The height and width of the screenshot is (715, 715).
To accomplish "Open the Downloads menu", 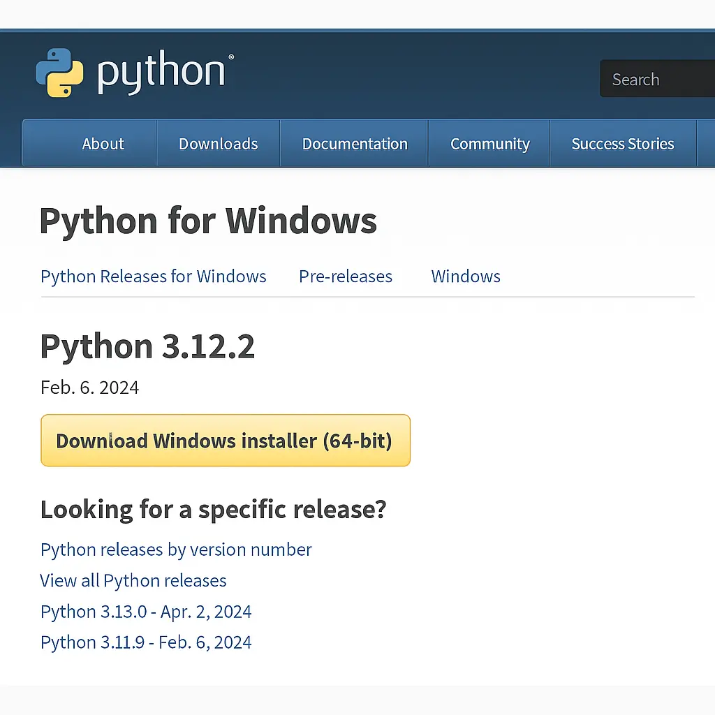I will click(218, 144).
